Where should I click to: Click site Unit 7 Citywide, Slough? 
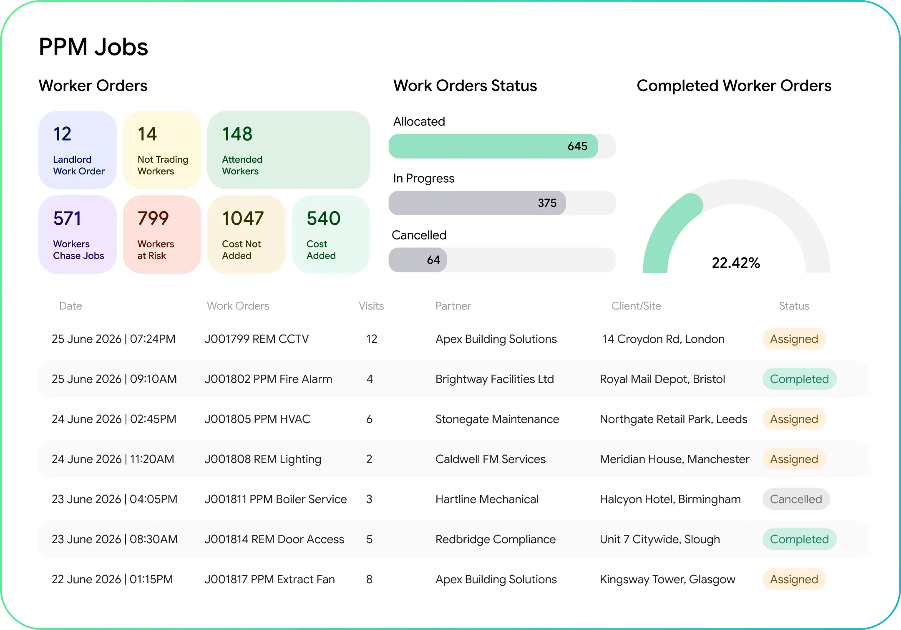click(660, 539)
